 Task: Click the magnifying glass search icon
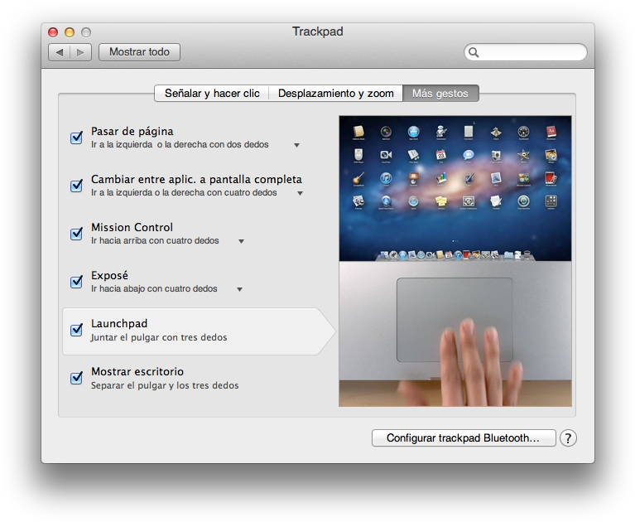(474, 52)
